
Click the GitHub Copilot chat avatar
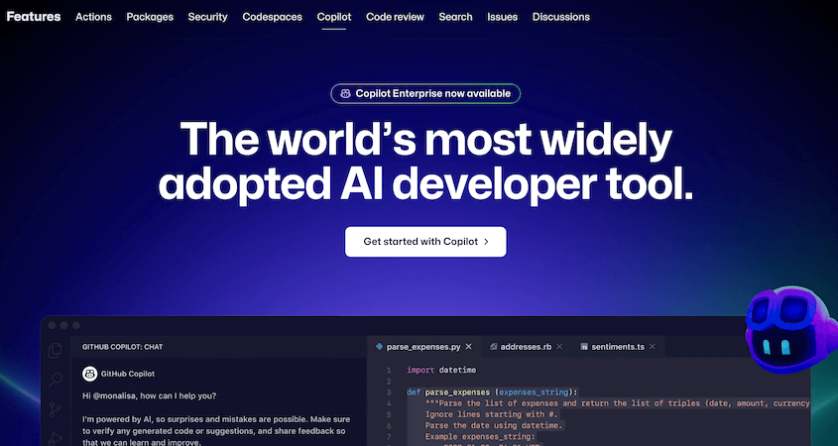[90, 374]
